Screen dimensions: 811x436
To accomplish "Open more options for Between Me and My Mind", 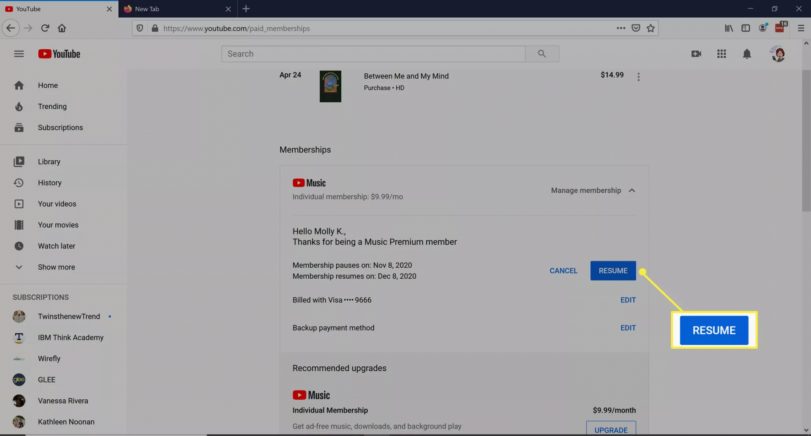I will coord(638,77).
